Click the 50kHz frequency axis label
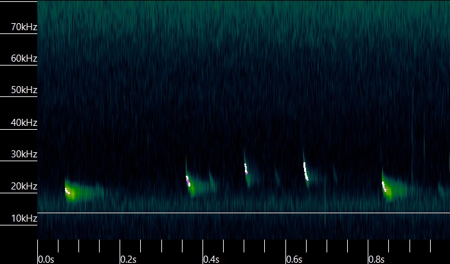 click(24, 91)
